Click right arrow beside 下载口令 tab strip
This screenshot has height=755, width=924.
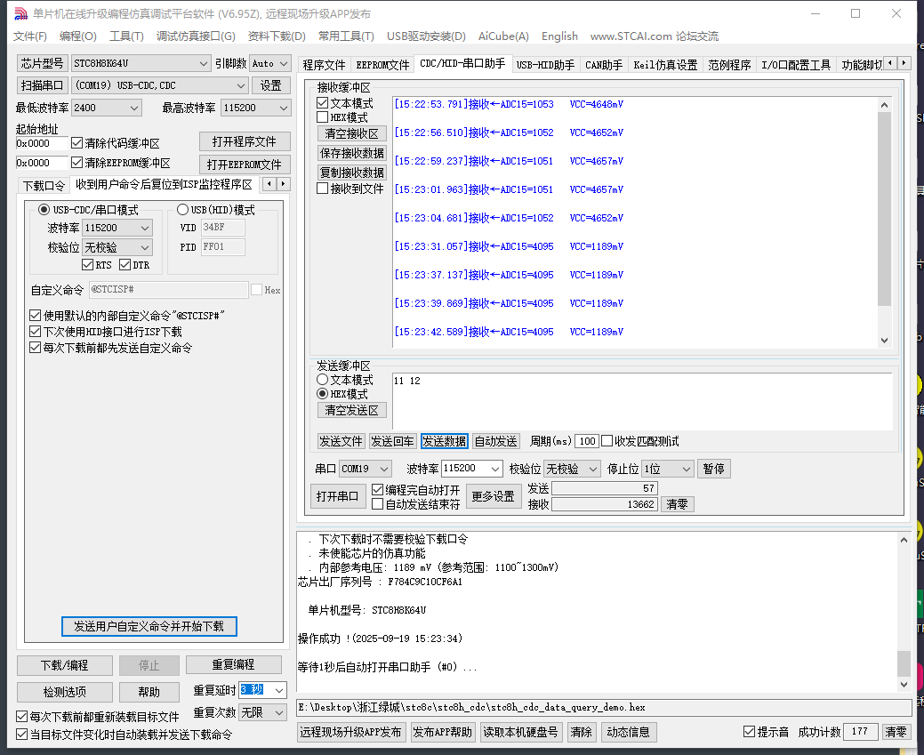point(284,184)
